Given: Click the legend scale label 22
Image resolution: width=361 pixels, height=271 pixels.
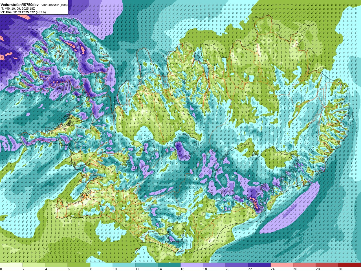Looking at the screenshot, I should [250, 269].
